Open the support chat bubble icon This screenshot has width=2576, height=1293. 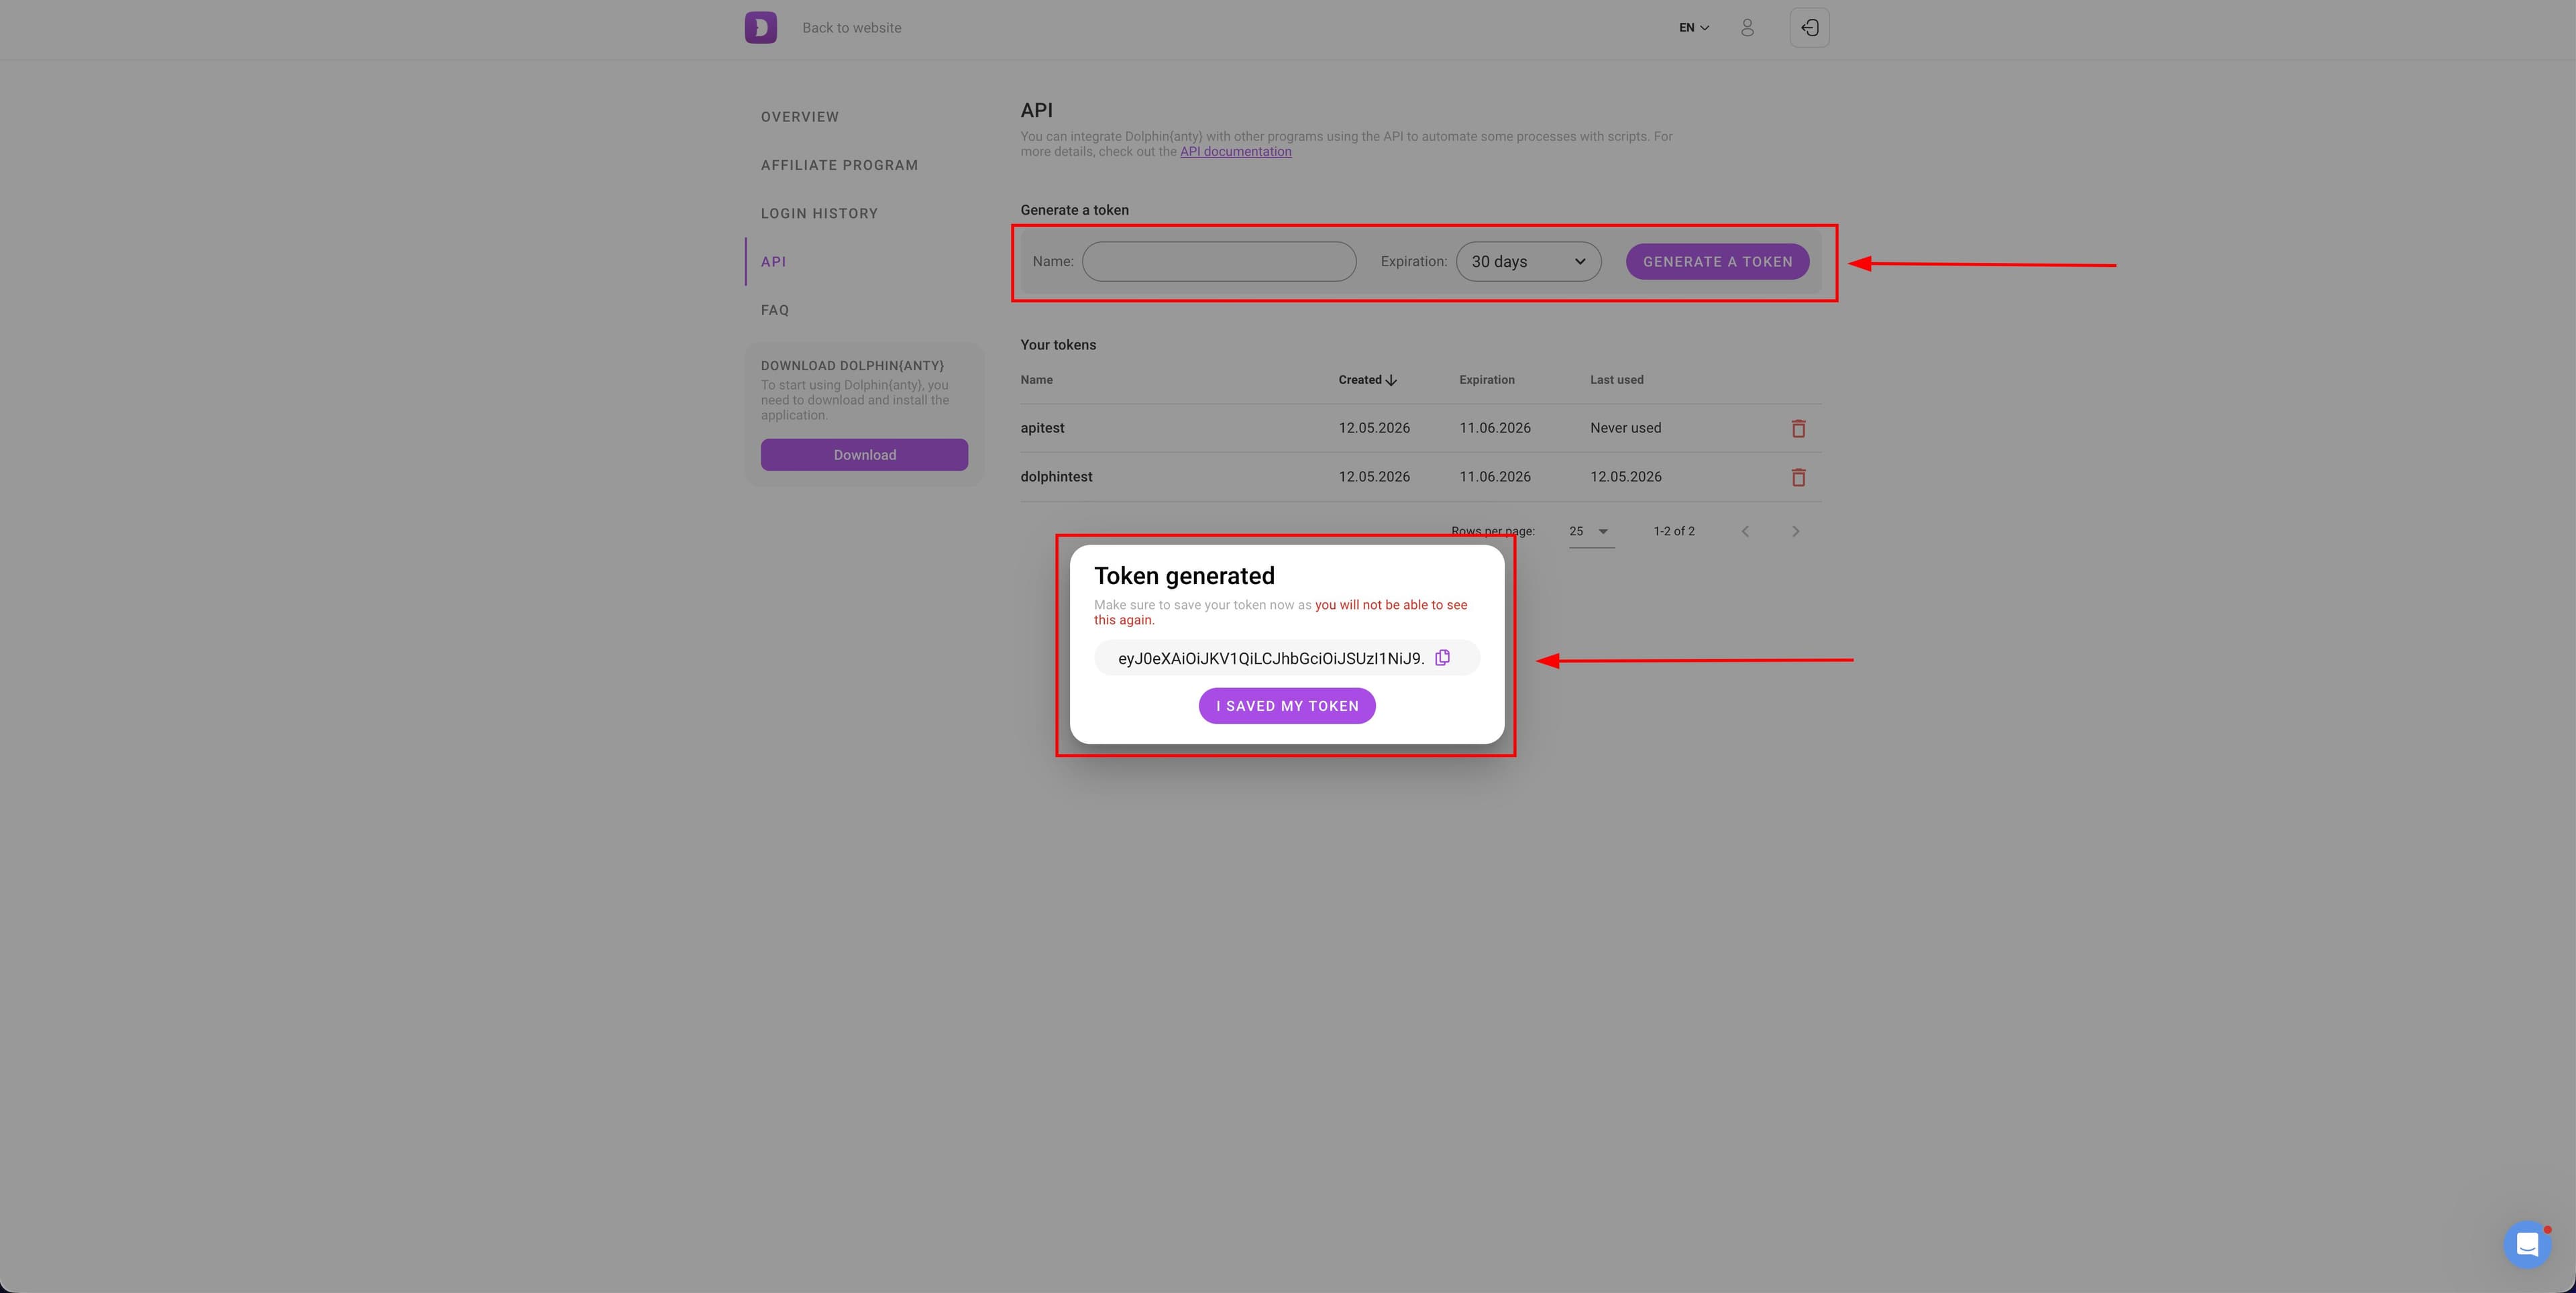click(x=2527, y=1244)
